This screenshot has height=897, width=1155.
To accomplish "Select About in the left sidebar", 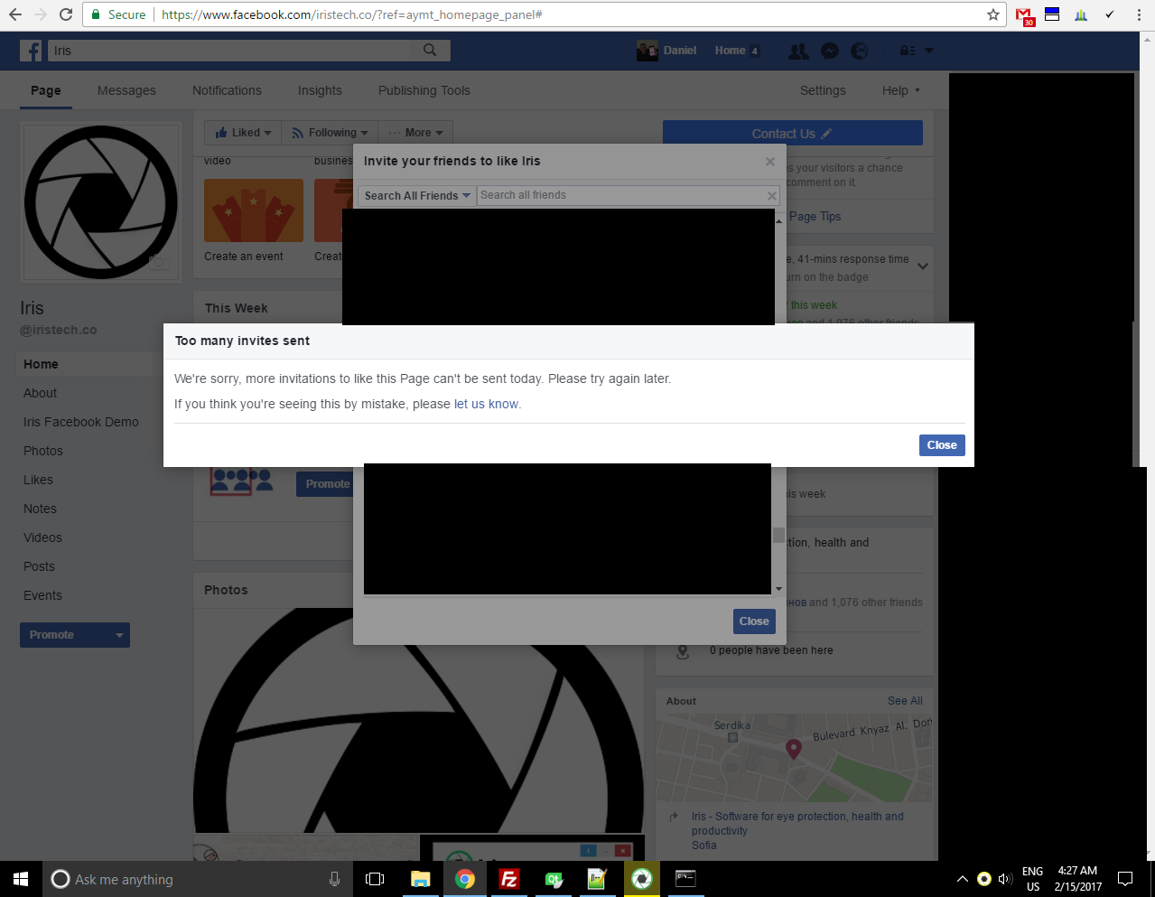I will [40, 393].
